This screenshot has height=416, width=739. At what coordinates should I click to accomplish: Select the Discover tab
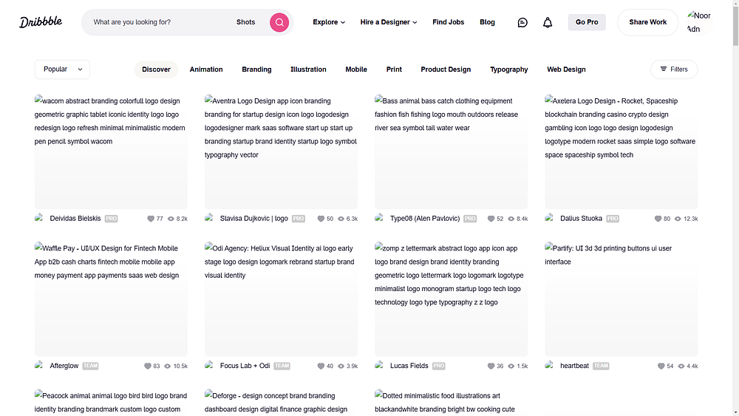click(156, 69)
